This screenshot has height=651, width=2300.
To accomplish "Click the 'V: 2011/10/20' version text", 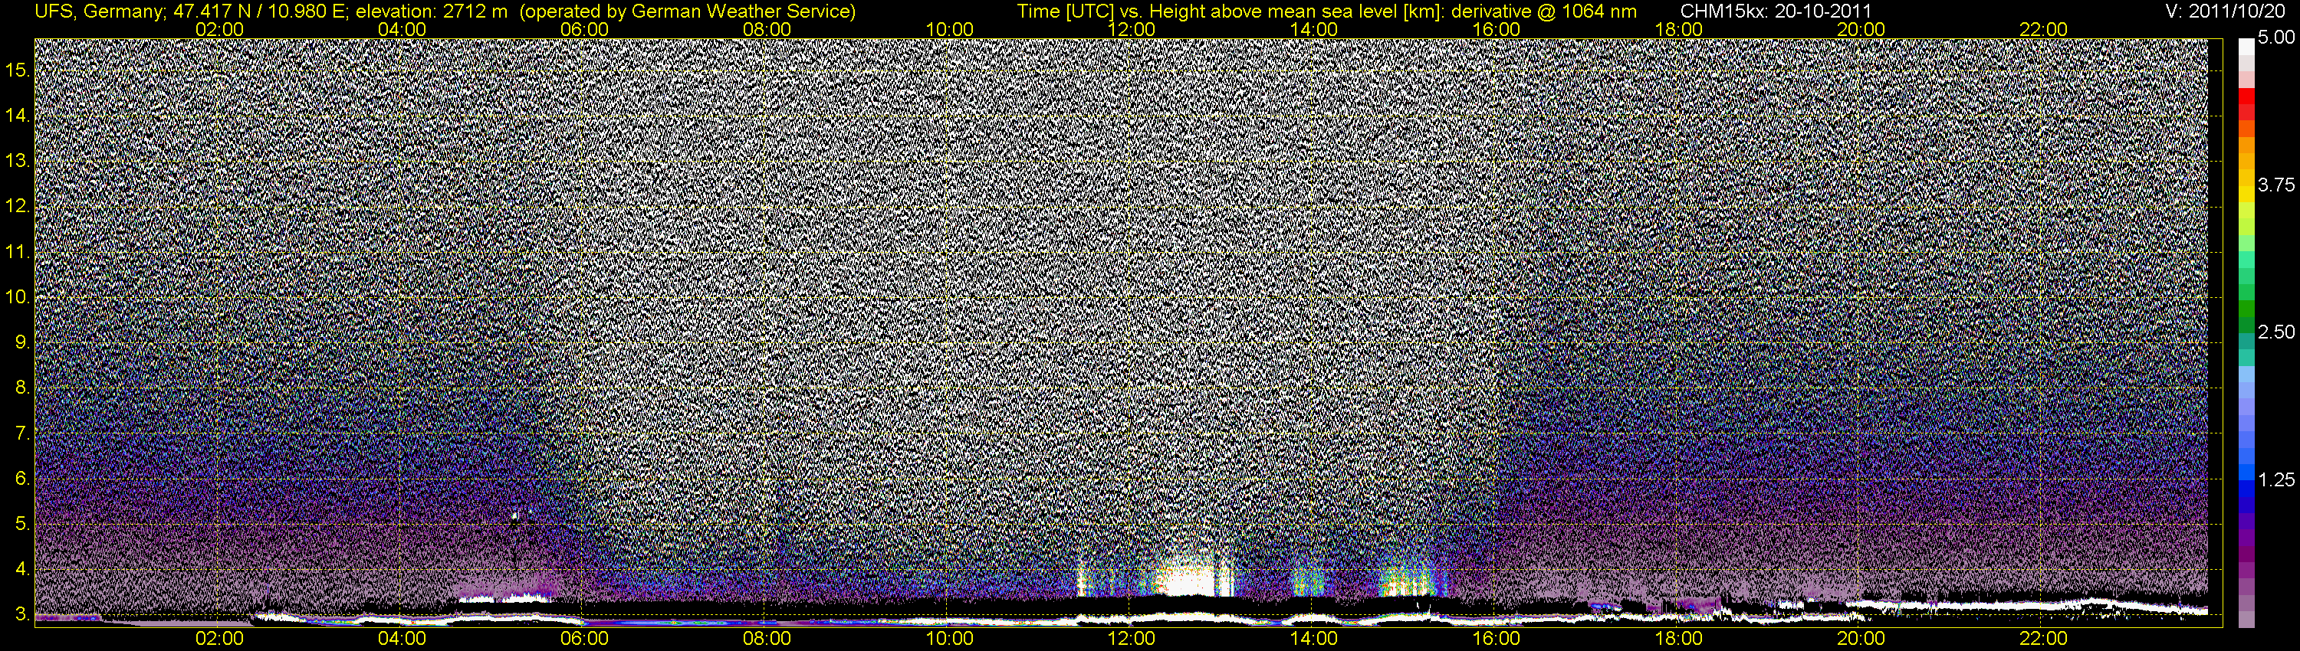I will (x=2226, y=11).
